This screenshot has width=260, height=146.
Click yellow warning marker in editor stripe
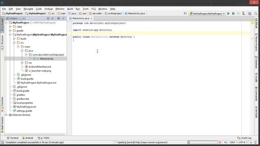pos(252,39)
